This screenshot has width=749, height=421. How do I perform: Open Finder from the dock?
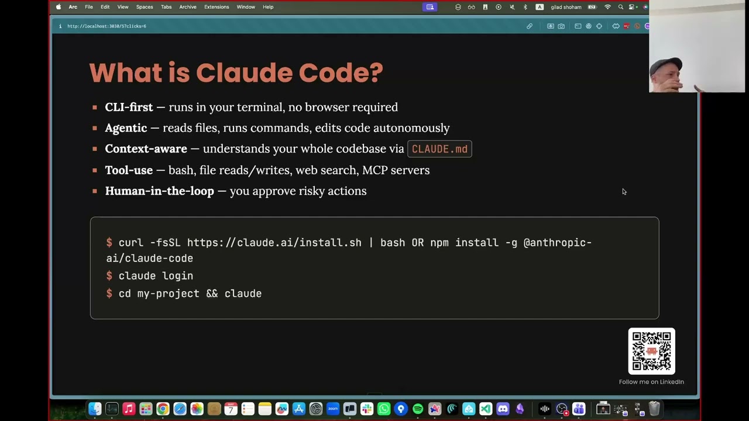tap(95, 409)
